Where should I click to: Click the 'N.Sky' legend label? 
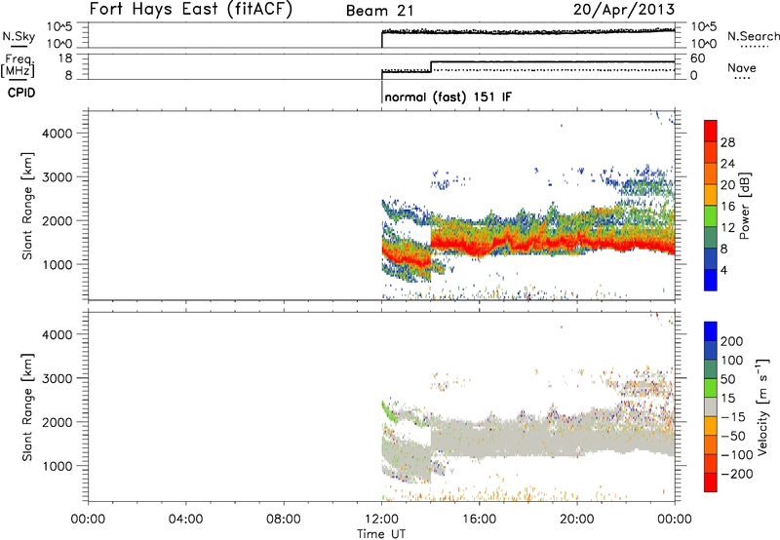[x=19, y=36]
